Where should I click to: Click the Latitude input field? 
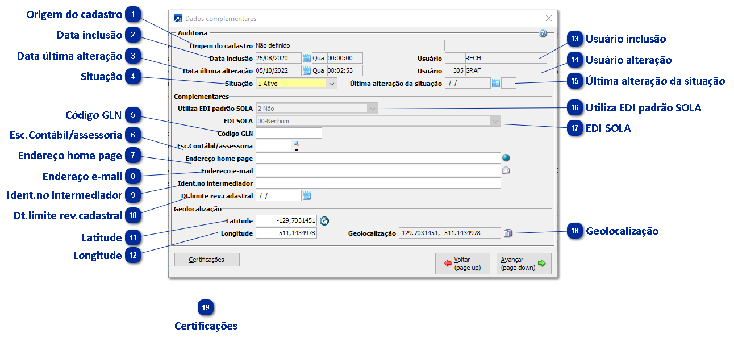[286, 220]
